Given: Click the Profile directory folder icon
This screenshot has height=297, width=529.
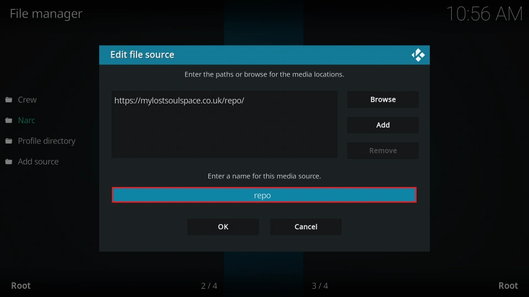Looking at the screenshot, I should coord(9,141).
